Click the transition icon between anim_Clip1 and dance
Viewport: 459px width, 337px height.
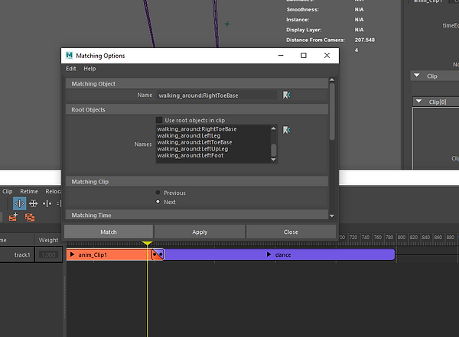[x=158, y=254]
